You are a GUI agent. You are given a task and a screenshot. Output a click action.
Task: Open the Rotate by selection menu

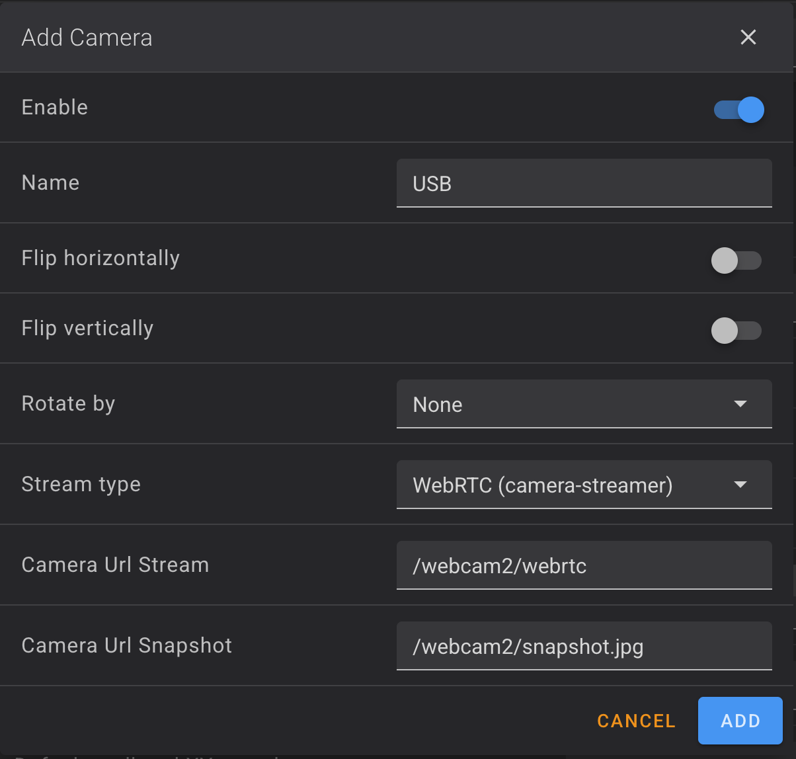click(x=584, y=404)
